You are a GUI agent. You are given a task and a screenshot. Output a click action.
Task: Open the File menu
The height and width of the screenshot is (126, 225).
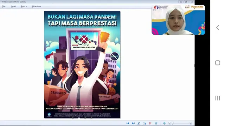coord(4,6)
